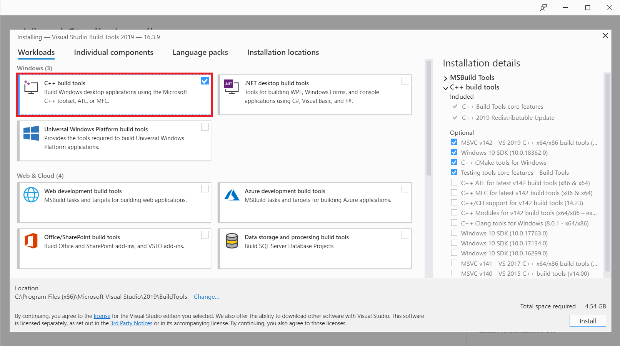Check Azure development build tools workload

pos(405,189)
